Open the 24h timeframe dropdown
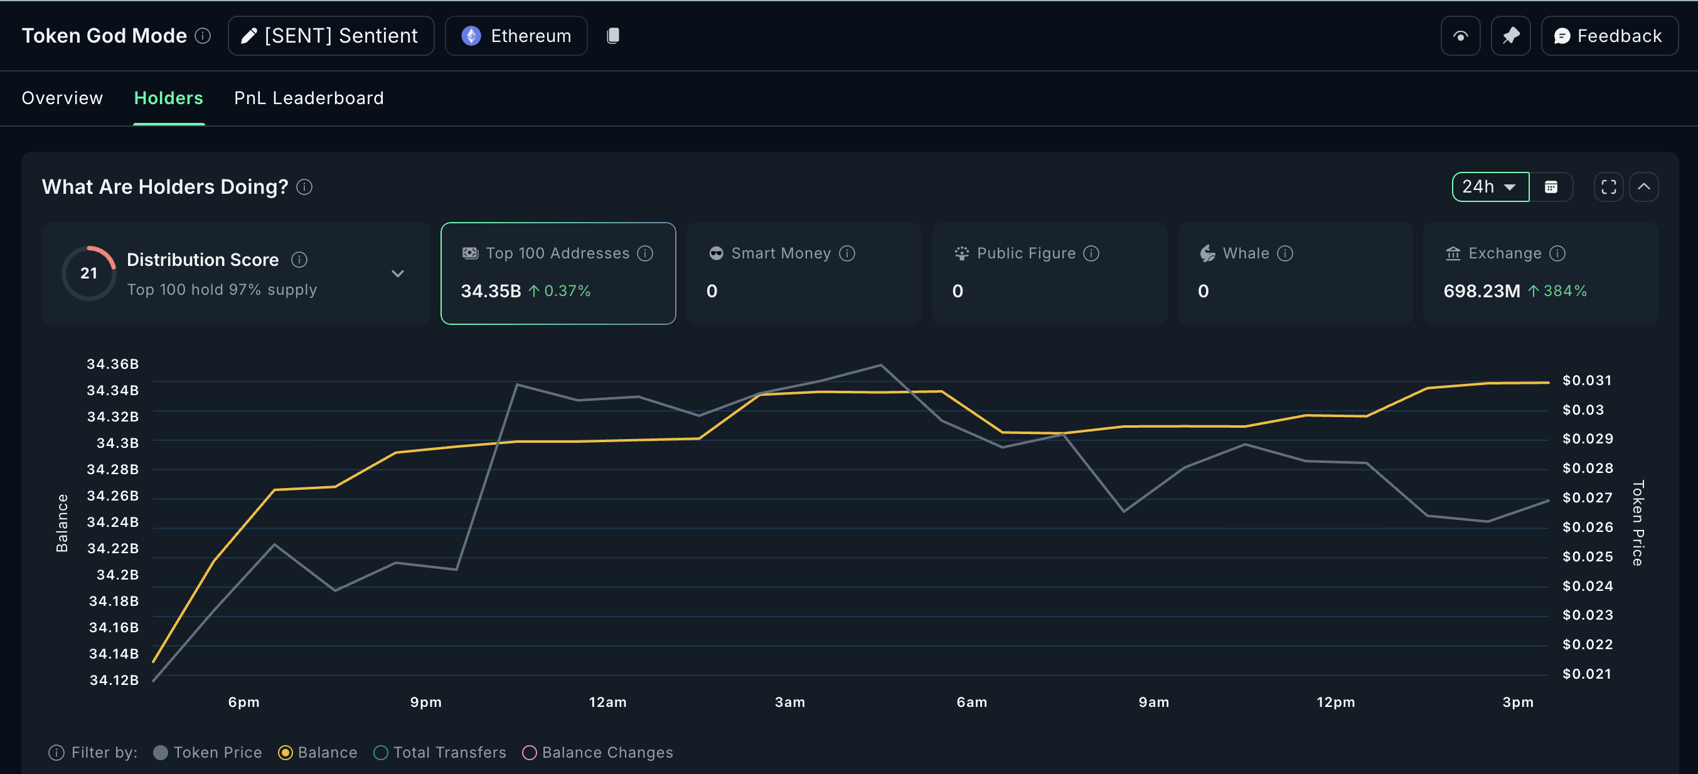Viewport: 1698px width, 774px height. 1490,187
